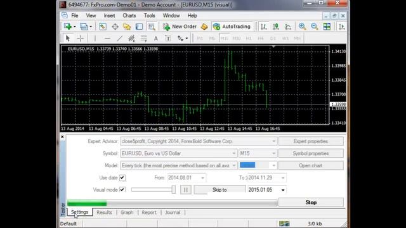Image resolution: width=406 pixels, height=228 pixels.
Task: Open the Window menu
Action: pyautogui.click(x=171, y=15)
